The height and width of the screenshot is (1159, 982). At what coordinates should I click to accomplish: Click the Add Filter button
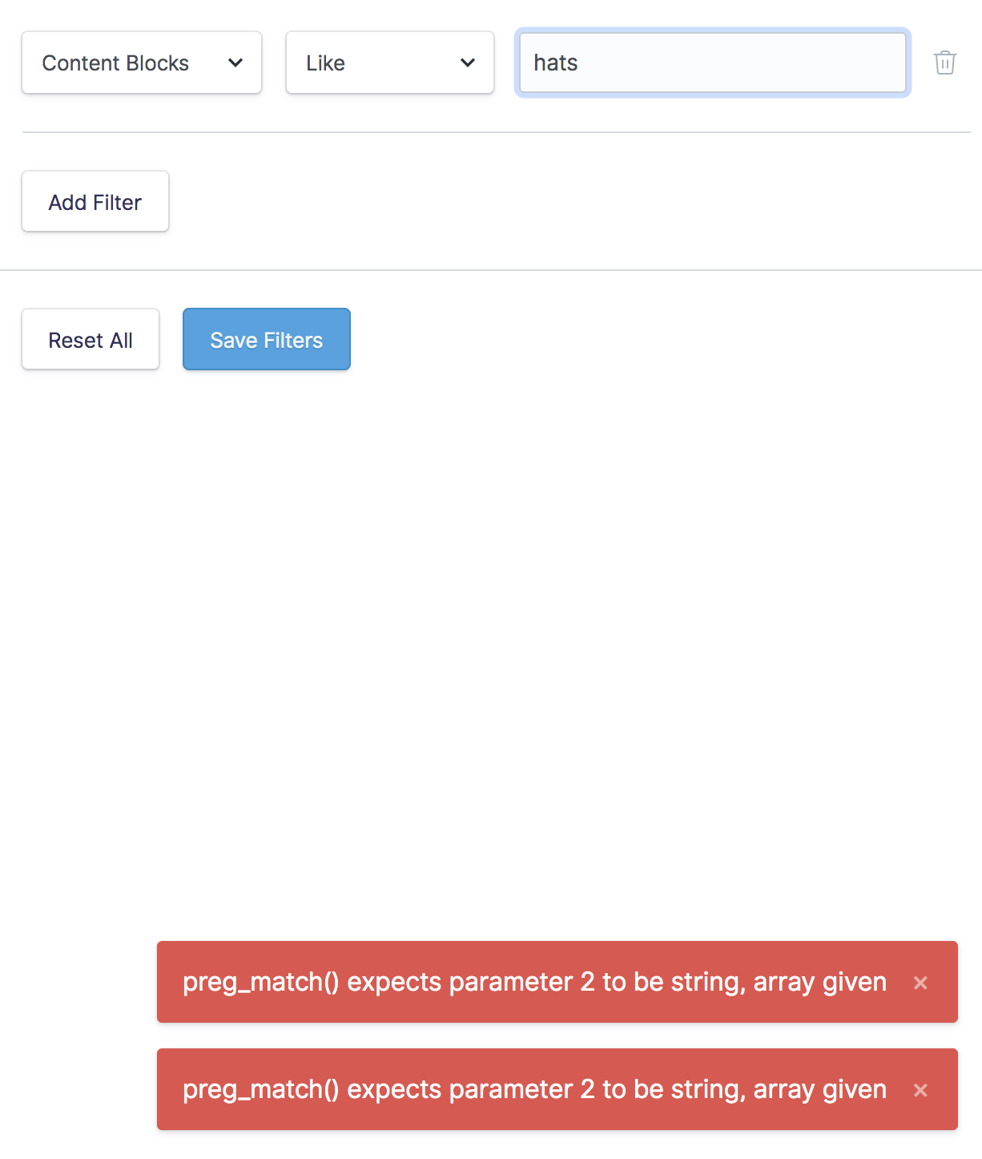[x=95, y=201]
